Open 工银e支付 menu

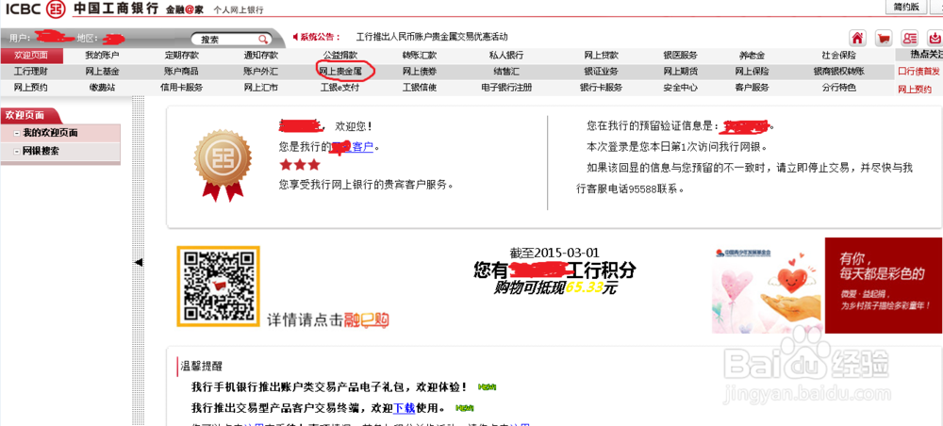[340, 88]
